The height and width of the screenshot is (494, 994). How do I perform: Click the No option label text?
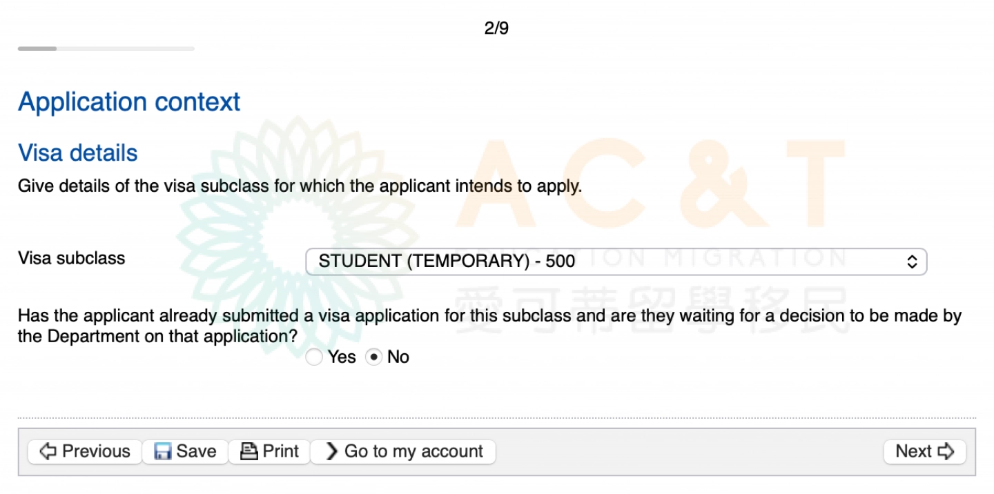click(398, 357)
